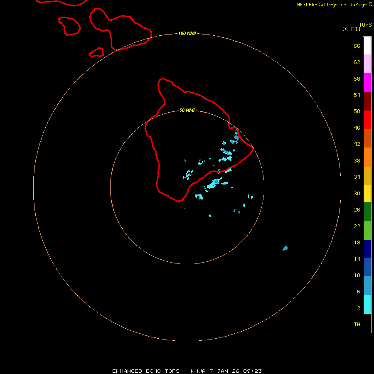Click the orange 38 kft legend swatch

click(x=367, y=157)
